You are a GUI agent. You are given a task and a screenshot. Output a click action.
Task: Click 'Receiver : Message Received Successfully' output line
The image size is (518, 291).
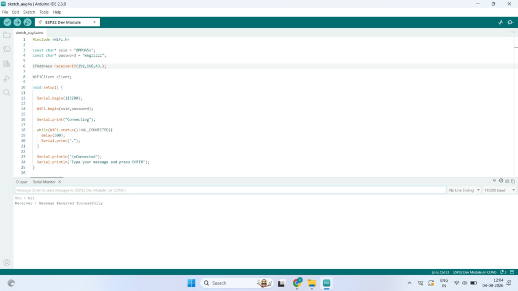pos(59,203)
